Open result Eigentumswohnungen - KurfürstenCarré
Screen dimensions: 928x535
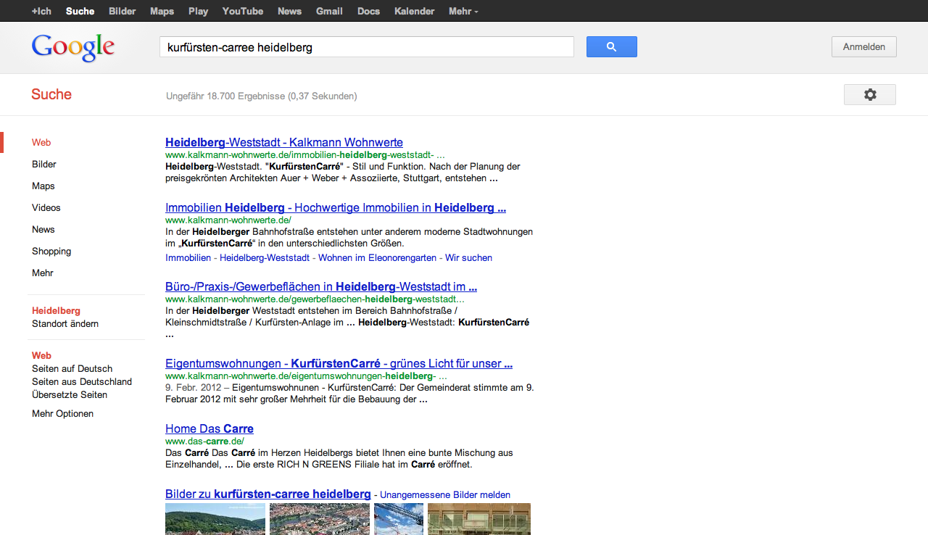[339, 364]
